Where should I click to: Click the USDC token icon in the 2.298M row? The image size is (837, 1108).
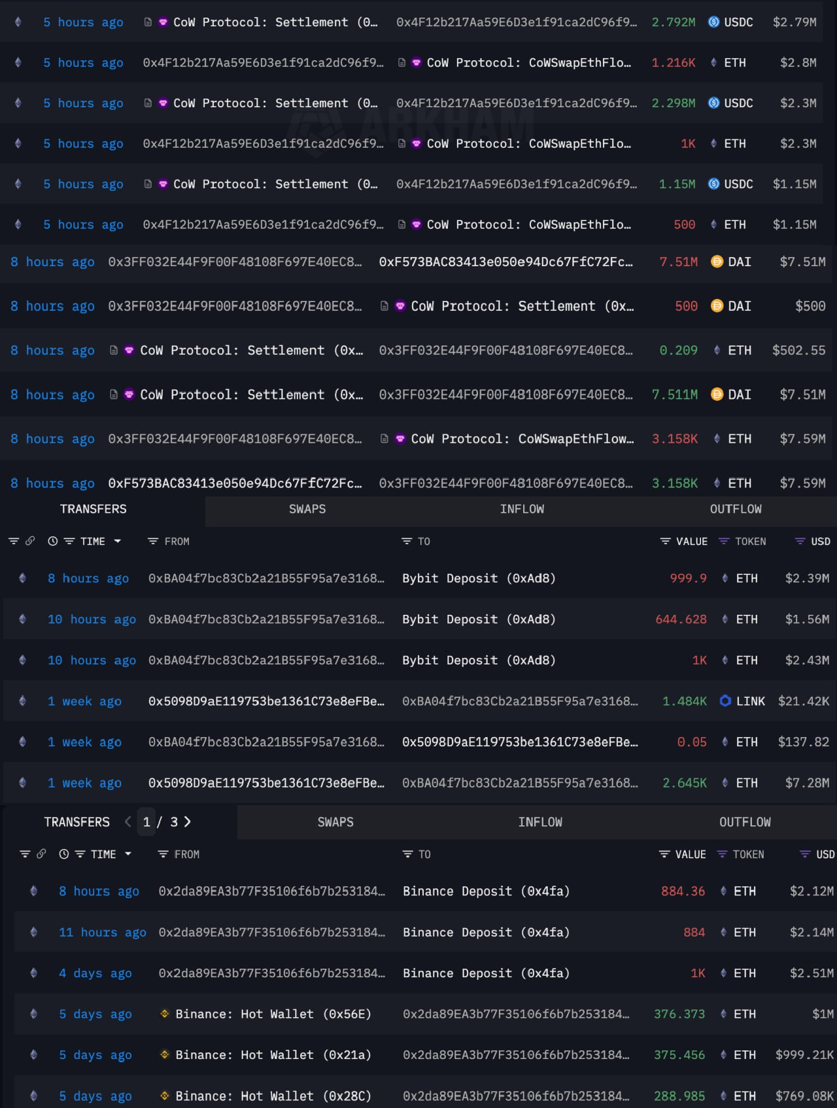click(713, 103)
